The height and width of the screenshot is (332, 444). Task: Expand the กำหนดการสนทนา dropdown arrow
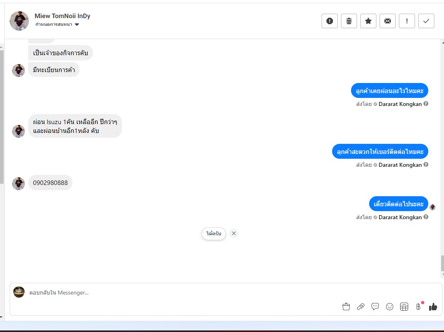(x=77, y=25)
